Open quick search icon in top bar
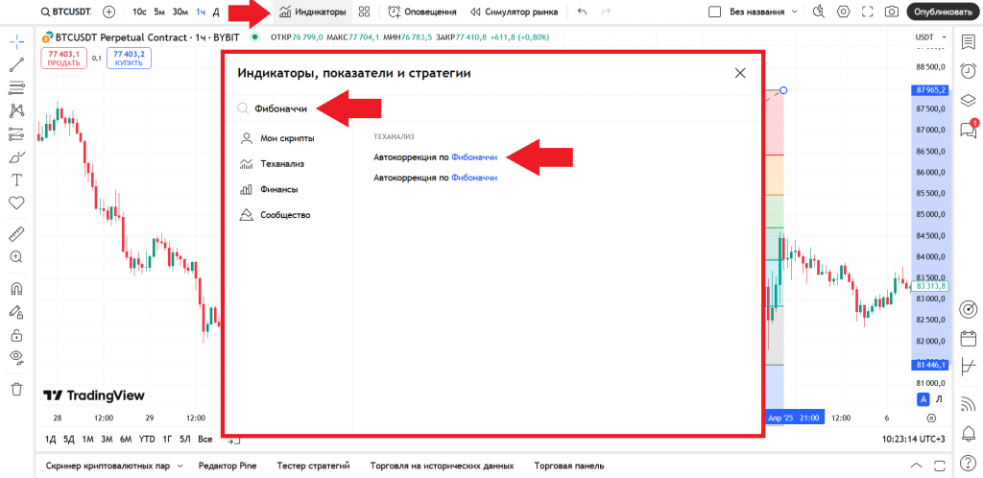This screenshot has width=983, height=478. (x=819, y=12)
